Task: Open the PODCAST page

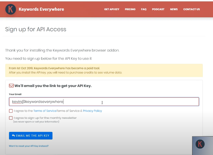Action: pyautogui.click(x=158, y=9)
